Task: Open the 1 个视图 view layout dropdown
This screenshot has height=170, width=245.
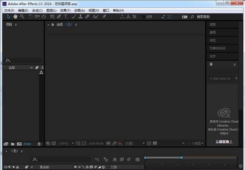Action: pos(196,143)
